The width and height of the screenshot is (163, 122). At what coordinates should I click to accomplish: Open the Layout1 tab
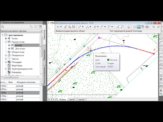(x=72, y=99)
